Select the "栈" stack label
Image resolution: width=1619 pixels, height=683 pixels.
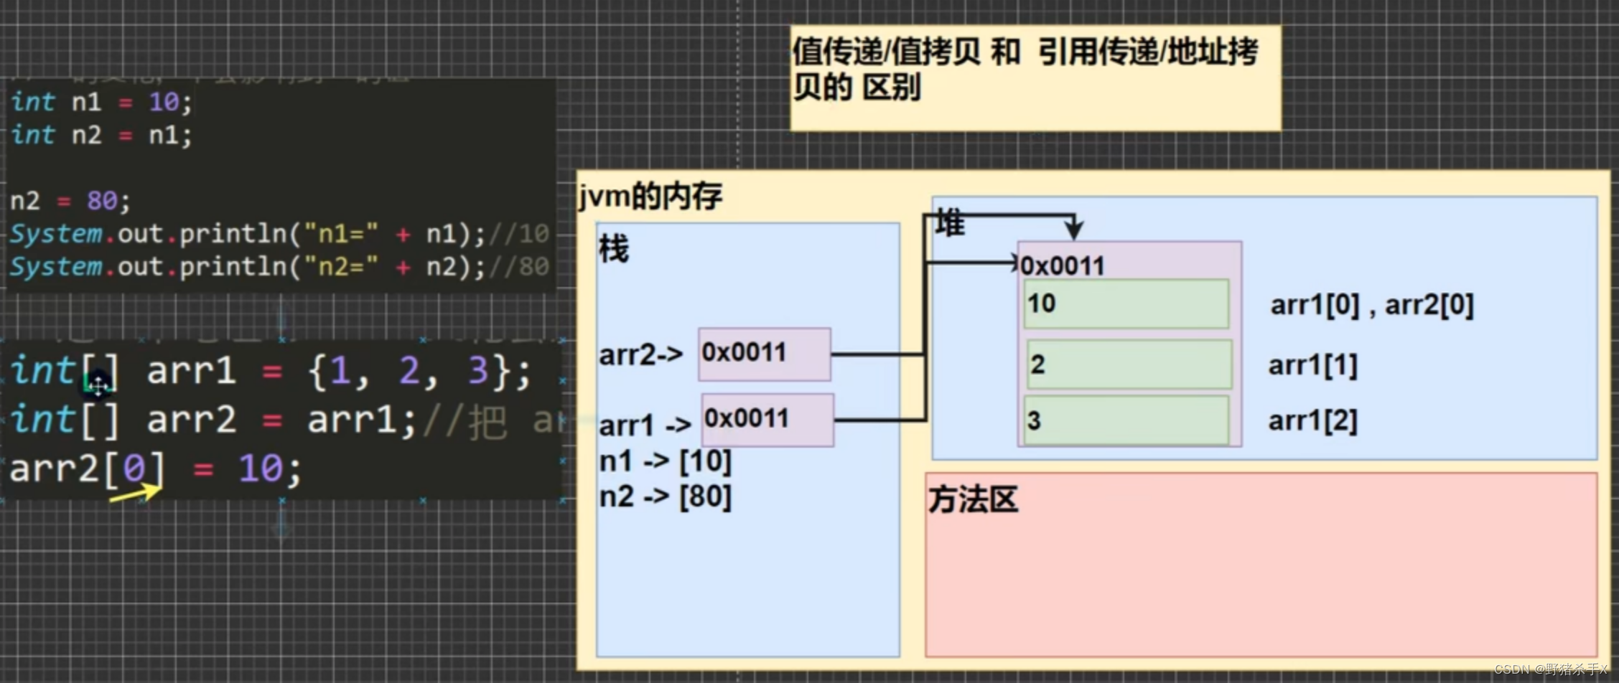tap(613, 249)
